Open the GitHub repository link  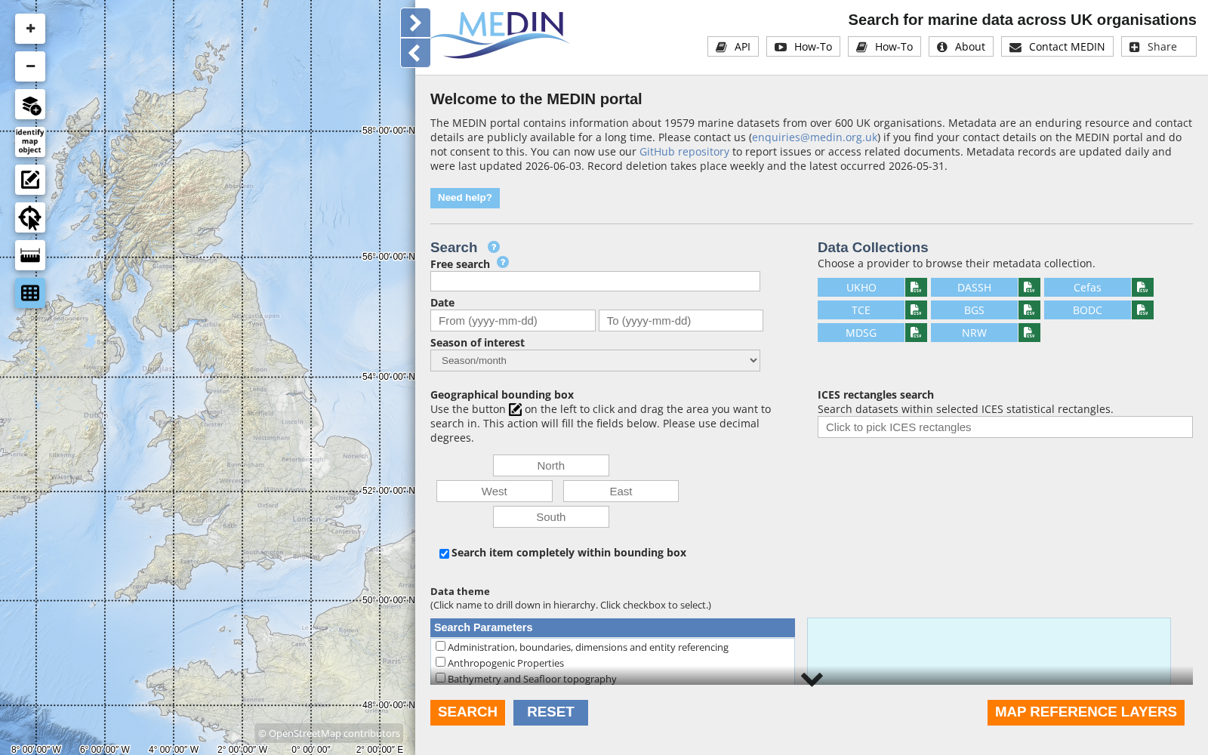pos(684,152)
